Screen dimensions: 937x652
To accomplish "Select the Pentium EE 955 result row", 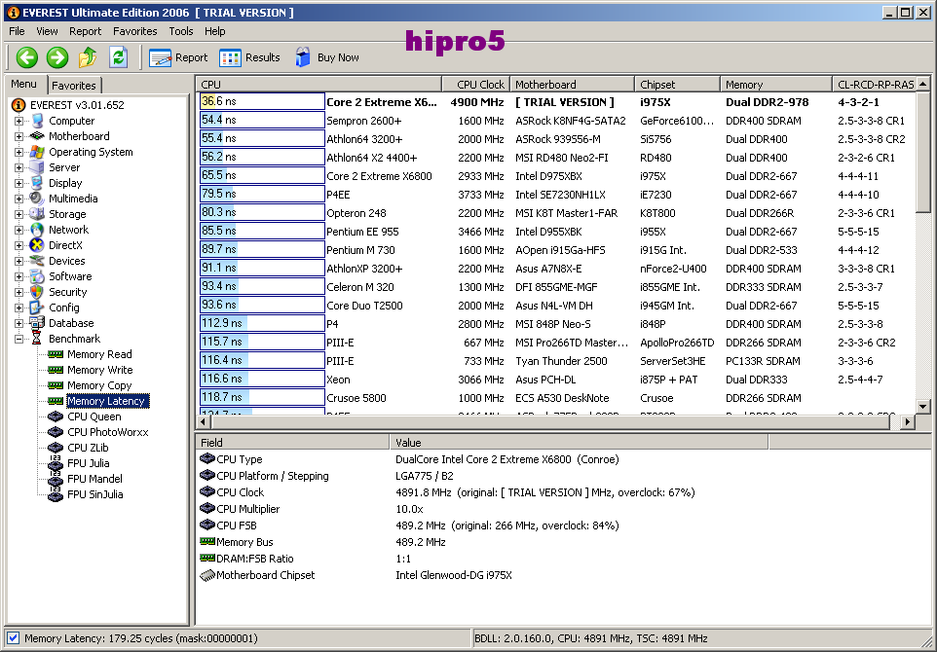I will tap(556, 232).
